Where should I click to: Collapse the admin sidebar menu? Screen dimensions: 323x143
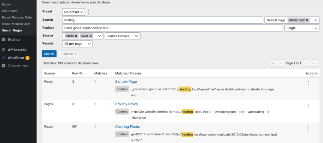pyautogui.click(x=18, y=65)
